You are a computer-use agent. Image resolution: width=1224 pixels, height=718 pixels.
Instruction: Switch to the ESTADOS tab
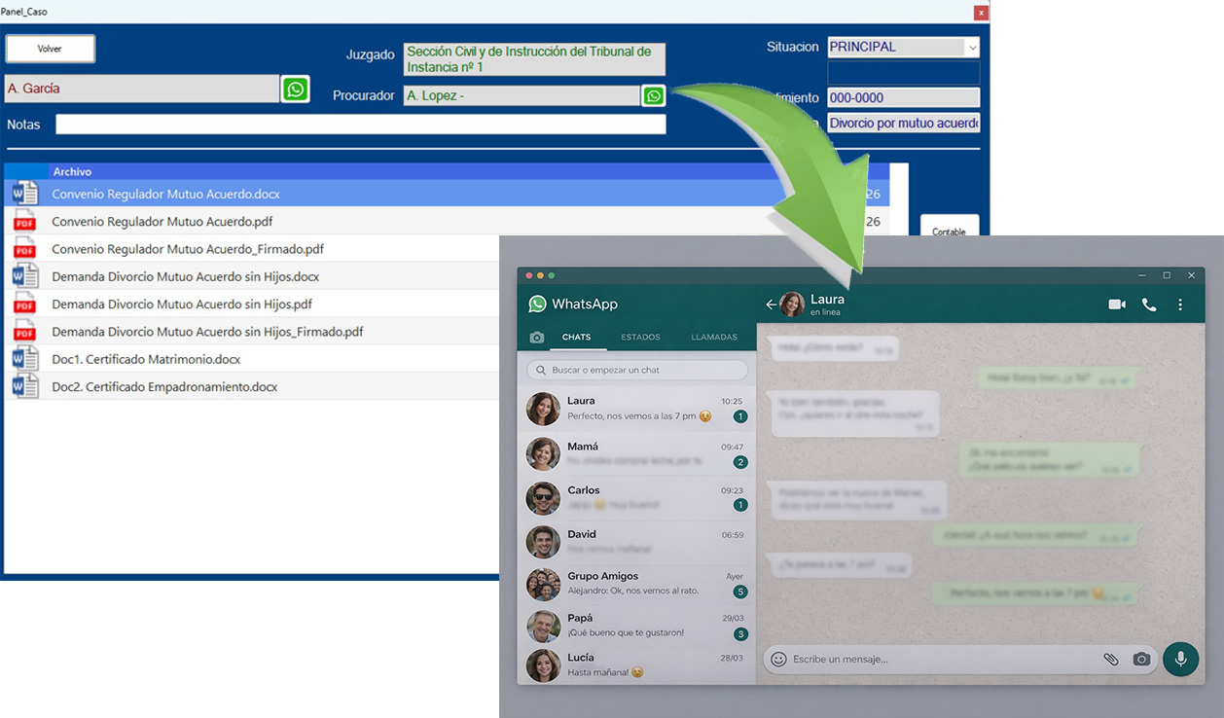click(x=640, y=338)
